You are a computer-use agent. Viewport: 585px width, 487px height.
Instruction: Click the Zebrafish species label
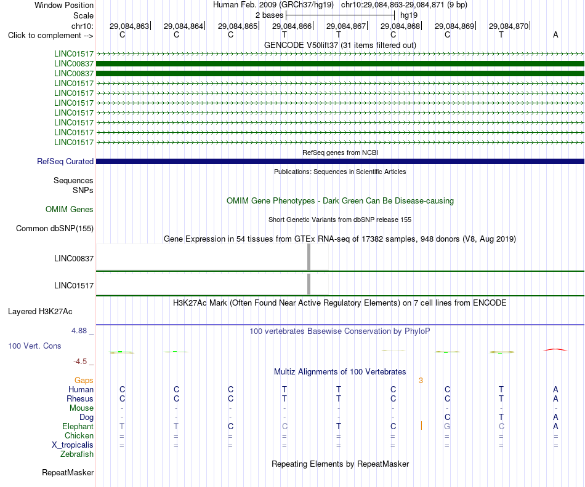pyautogui.click(x=77, y=454)
